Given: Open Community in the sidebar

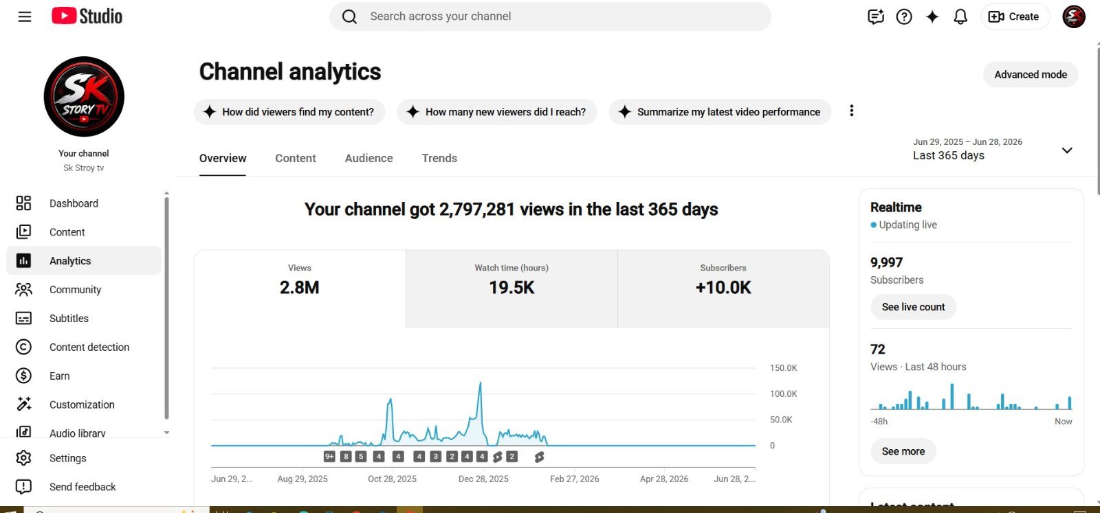Looking at the screenshot, I should 84,290.
